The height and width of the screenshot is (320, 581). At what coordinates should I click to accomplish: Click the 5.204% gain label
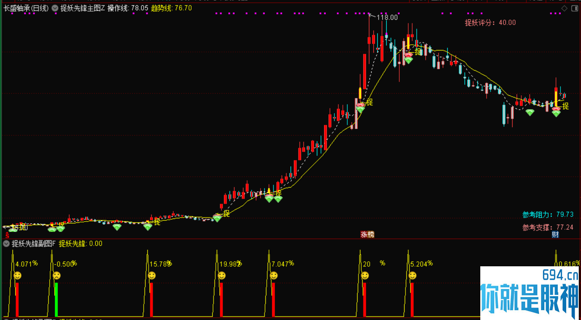click(x=422, y=264)
